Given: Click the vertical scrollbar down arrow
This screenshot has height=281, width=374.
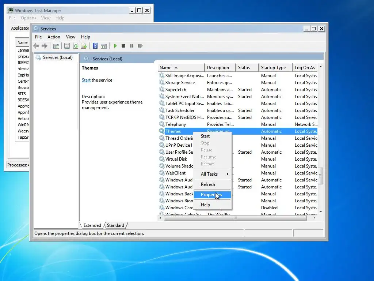Looking at the screenshot, I should [x=321, y=212].
